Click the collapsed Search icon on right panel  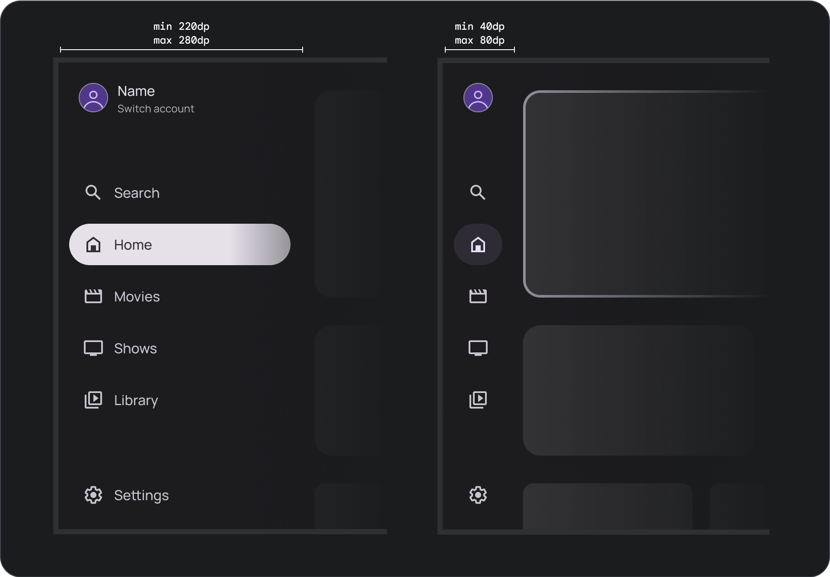pos(477,192)
